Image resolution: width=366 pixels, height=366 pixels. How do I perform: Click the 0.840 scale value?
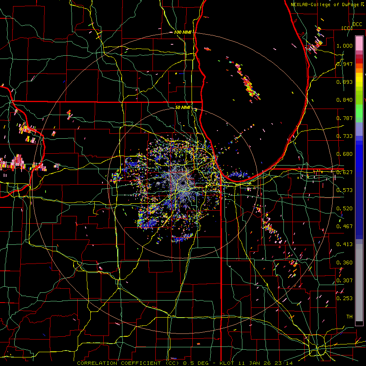tap(344, 100)
